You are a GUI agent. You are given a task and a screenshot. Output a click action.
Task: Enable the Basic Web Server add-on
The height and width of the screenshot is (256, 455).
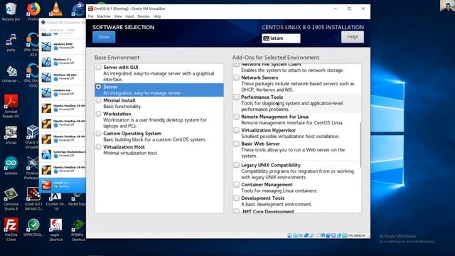pos(237,144)
